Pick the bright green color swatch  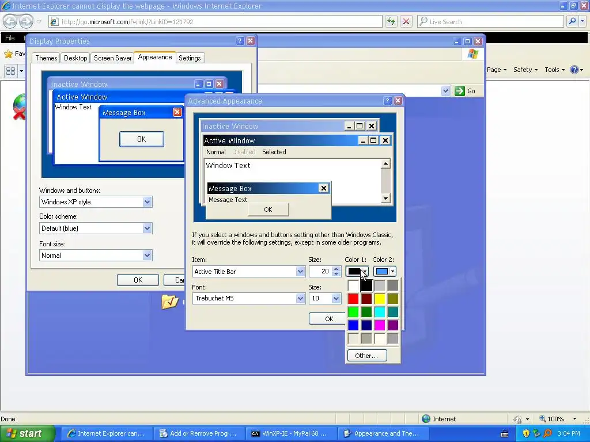[353, 312]
